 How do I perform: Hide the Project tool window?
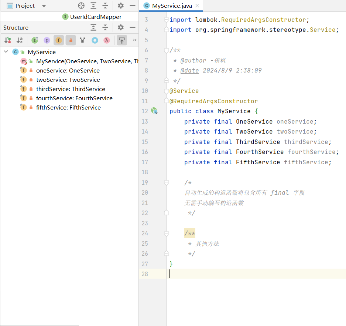point(132,6)
